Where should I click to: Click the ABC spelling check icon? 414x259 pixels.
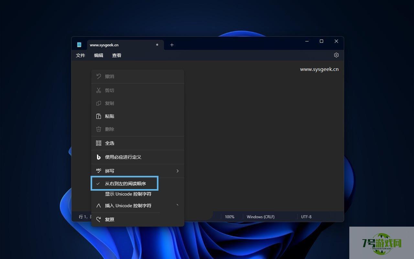(x=99, y=171)
